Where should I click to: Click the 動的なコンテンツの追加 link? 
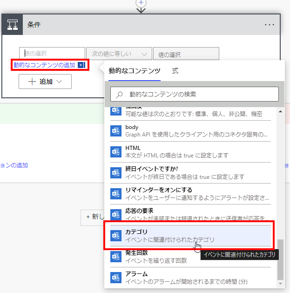tap(44, 65)
